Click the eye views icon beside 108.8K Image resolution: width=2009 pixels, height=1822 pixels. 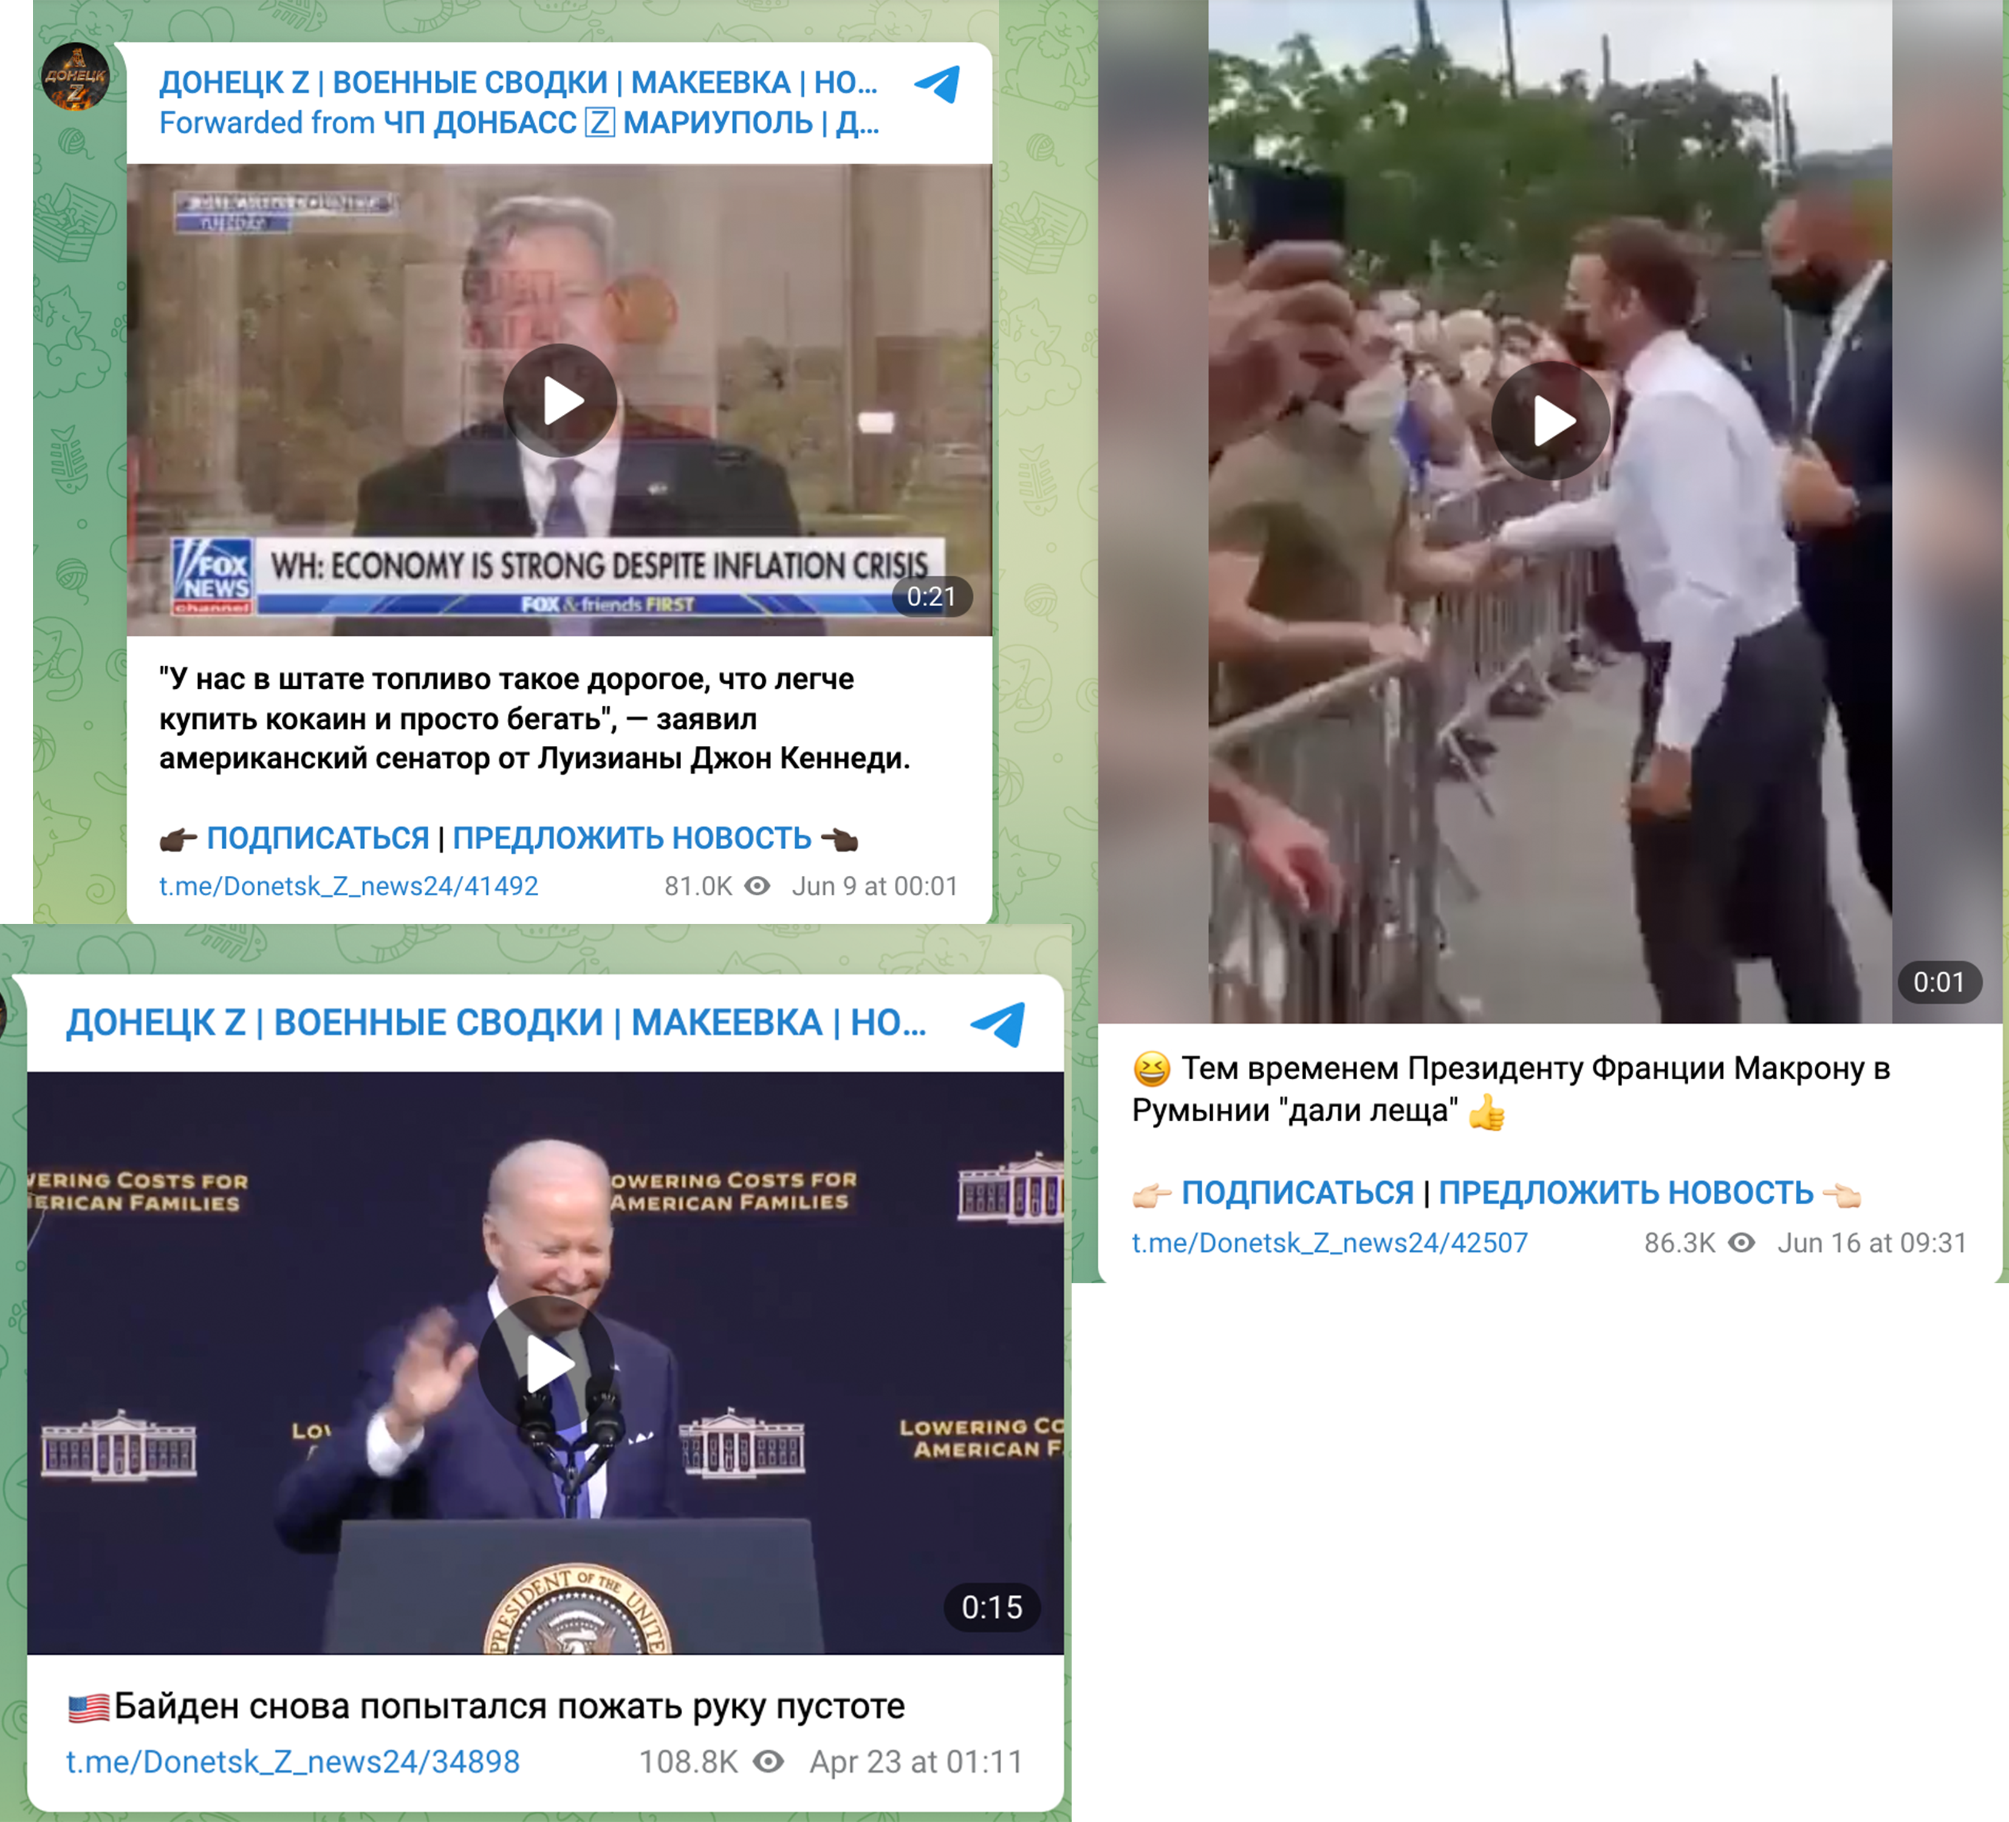(768, 1761)
